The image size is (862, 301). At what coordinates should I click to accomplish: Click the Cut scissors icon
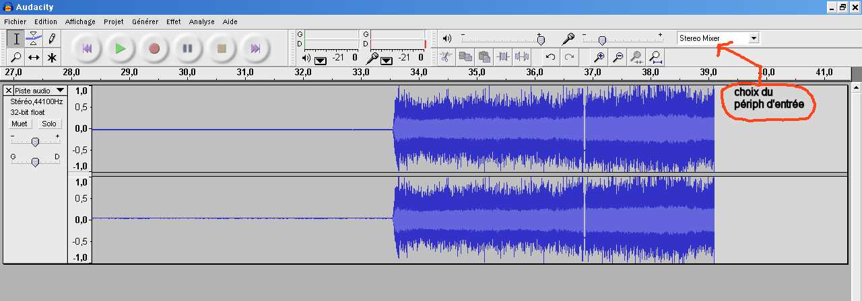click(445, 57)
